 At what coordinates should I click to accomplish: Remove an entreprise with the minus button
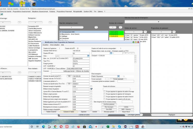[x=50, y=22]
